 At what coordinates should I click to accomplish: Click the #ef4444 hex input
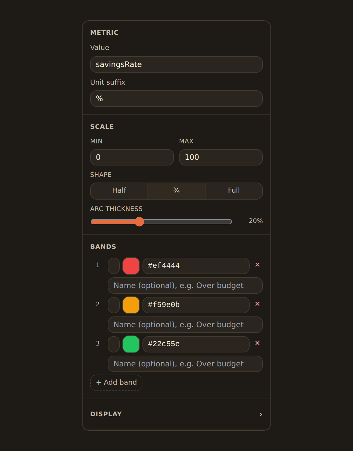196,266
